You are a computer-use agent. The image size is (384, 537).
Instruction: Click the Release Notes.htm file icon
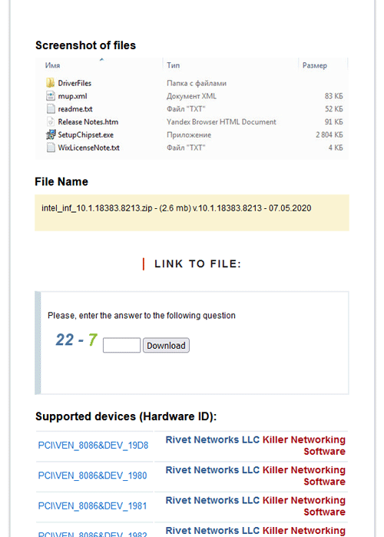click(x=51, y=121)
